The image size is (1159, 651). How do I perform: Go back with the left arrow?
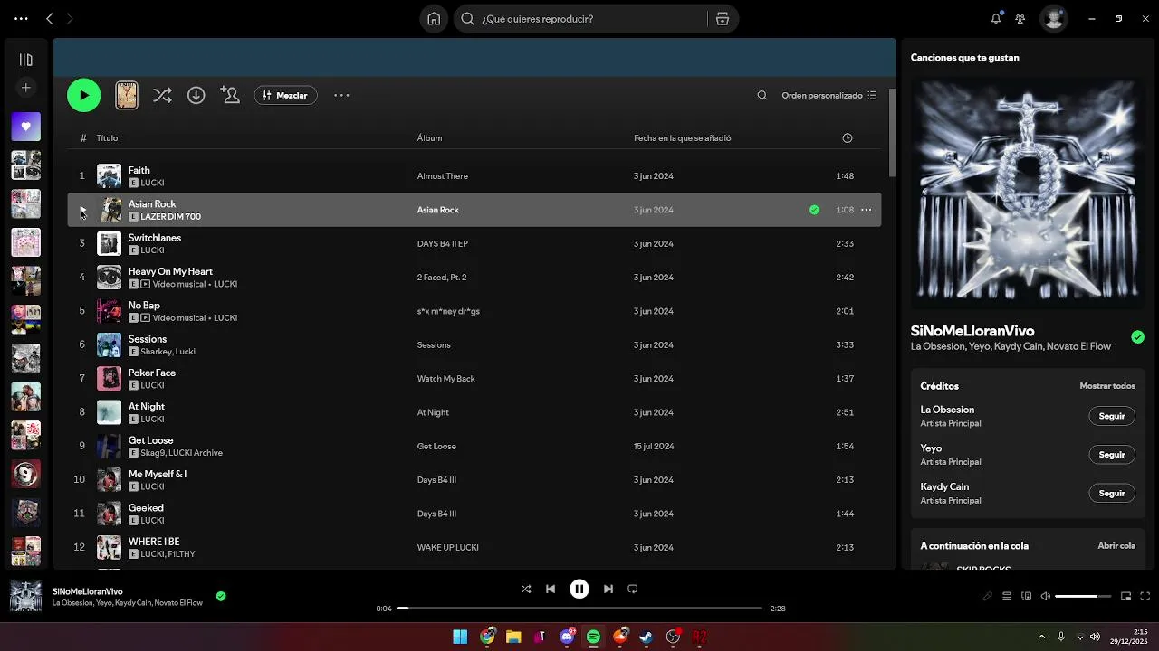point(50,18)
